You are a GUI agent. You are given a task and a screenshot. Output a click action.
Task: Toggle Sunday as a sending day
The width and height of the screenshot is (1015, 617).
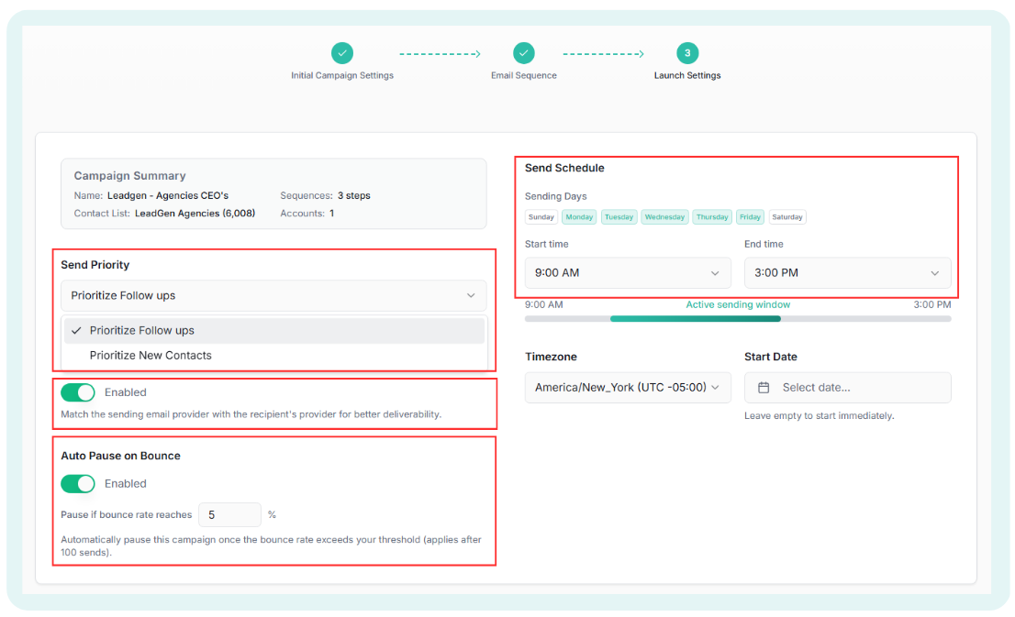[541, 217]
